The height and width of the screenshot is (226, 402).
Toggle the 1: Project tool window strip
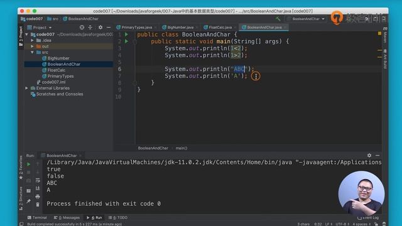[x=21, y=36]
